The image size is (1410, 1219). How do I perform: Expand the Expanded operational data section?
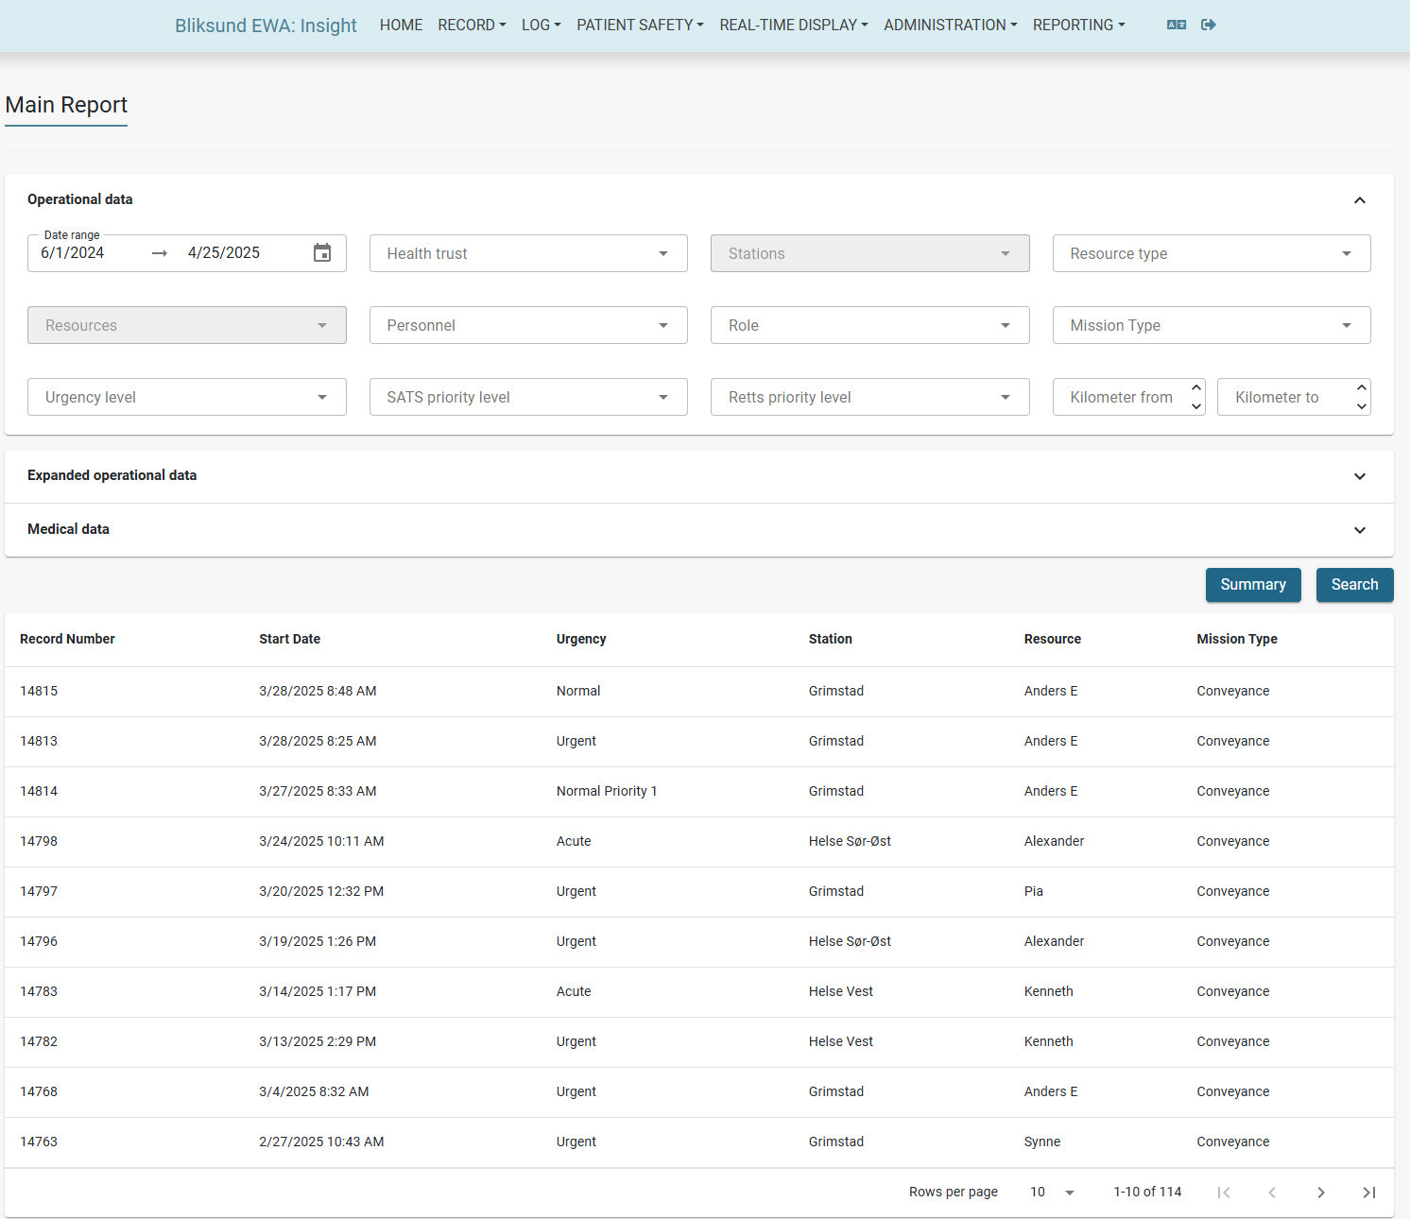tap(1360, 476)
